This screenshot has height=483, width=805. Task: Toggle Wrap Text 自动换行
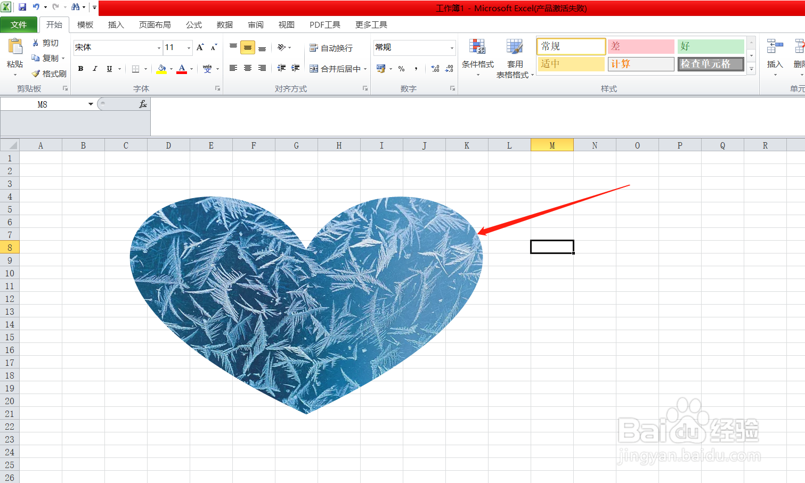point(331,48)
